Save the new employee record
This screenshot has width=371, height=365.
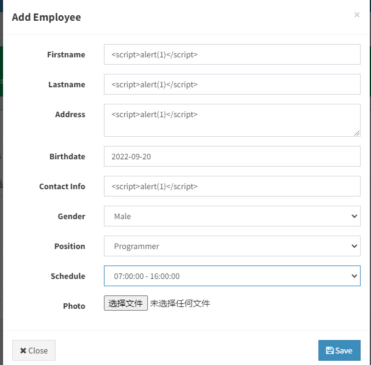pyautogui.click(x=339, y=350)
